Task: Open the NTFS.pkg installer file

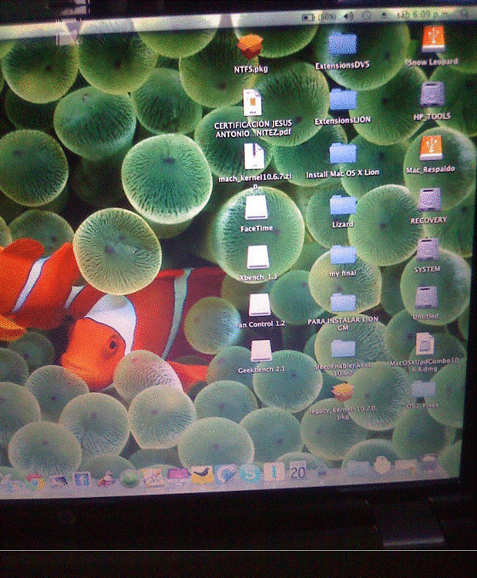Action: (250, 48)
